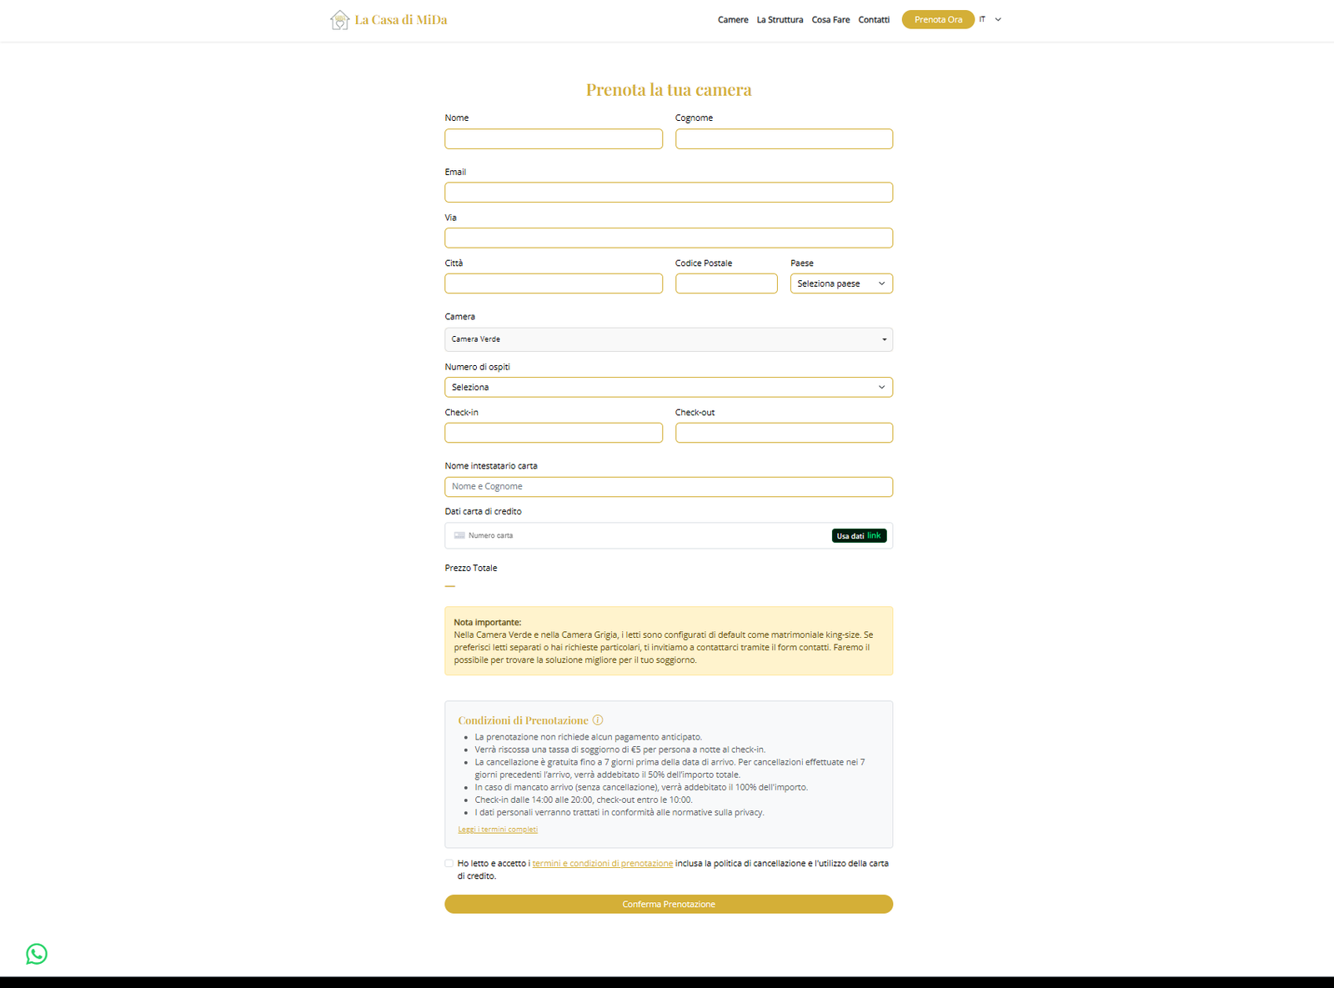The height and width of the screenshot is (988, 1334).
Task: Open the Cosa Fare page
Action: 830,19
